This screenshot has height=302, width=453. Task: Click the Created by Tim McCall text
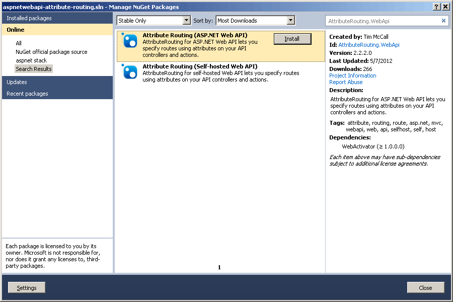click(359, 37)
